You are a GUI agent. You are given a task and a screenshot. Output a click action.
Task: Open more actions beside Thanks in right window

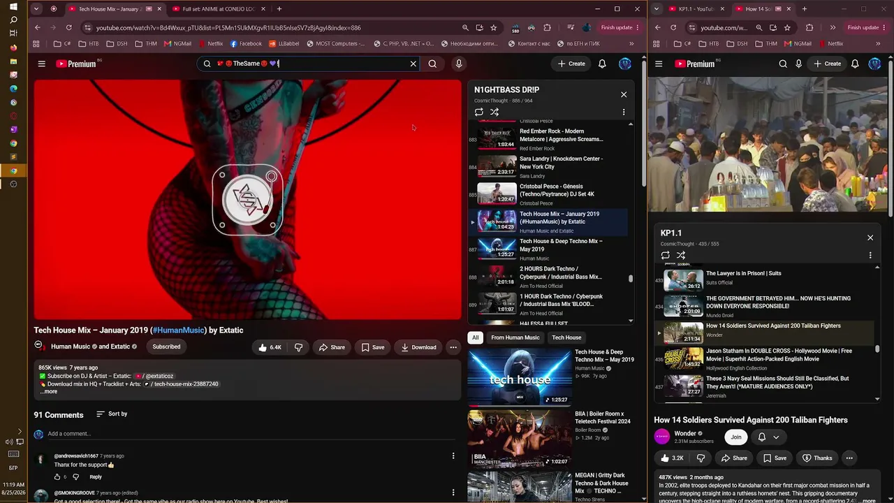(849, 458)
